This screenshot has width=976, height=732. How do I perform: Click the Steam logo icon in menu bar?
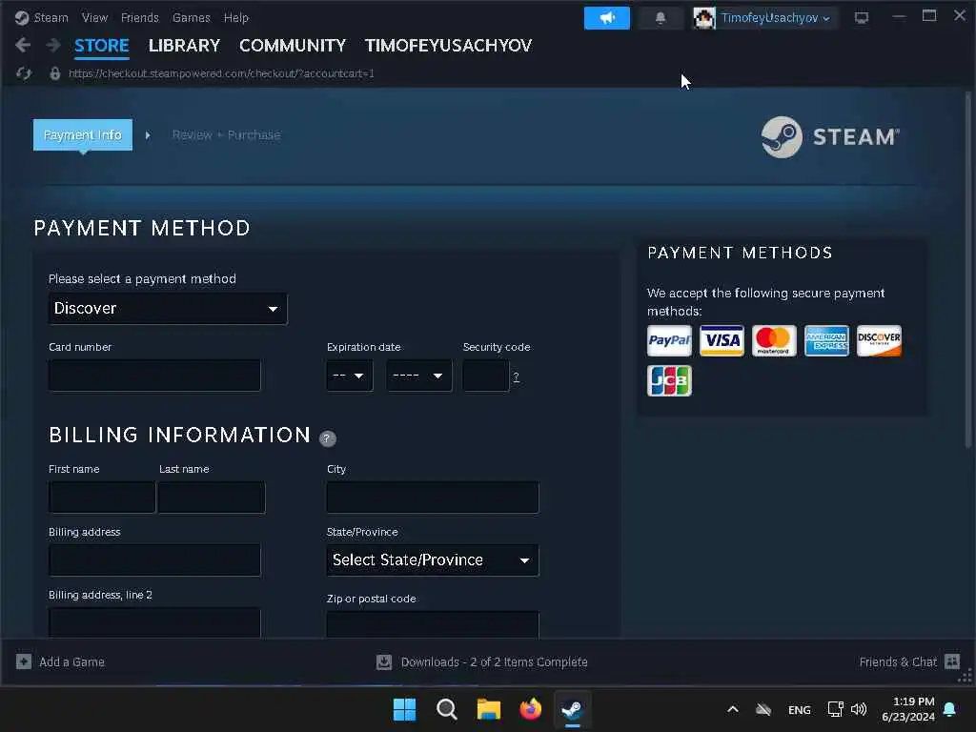point(22,17)
